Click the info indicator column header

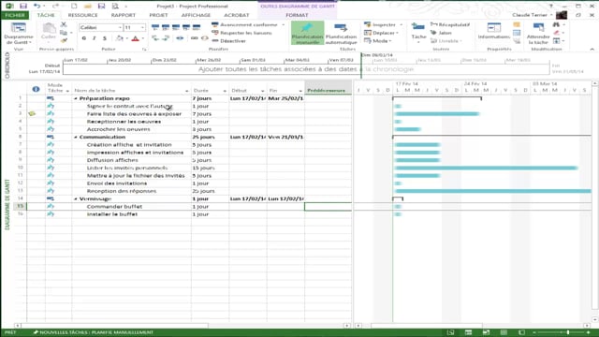click(36, 89)
